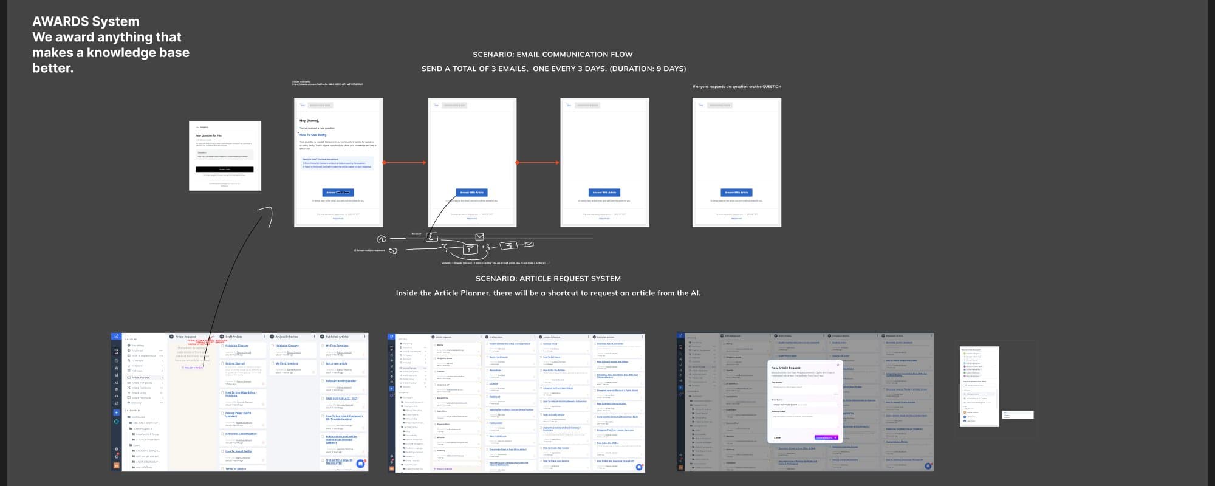Click the blue compose icon in the leftmost Article Planner mockup
Viewport: 1215px width, 486px height.
click(116, 337)
